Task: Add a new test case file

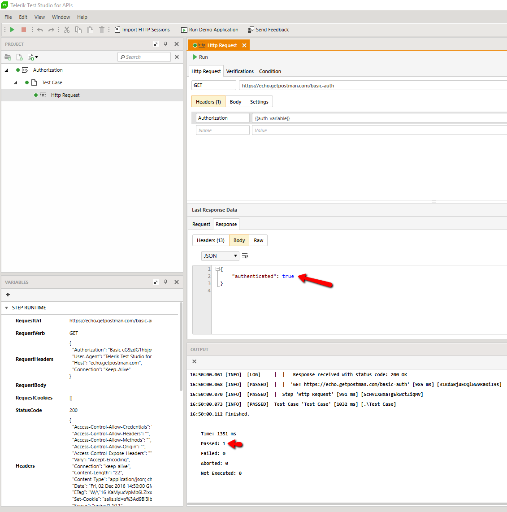Action: tap(20, 57)
